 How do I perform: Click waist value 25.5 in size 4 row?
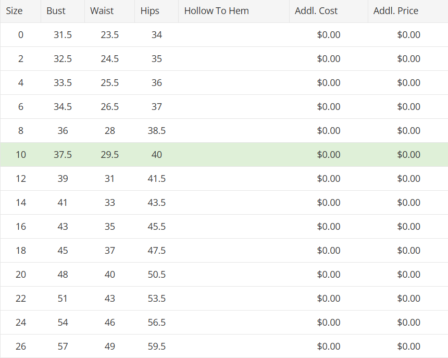point(110,83)
